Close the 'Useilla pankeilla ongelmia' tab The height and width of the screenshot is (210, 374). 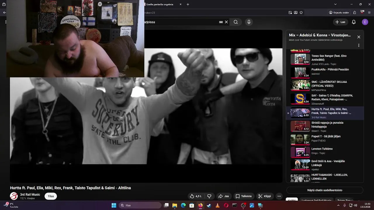tap(181, 4)
